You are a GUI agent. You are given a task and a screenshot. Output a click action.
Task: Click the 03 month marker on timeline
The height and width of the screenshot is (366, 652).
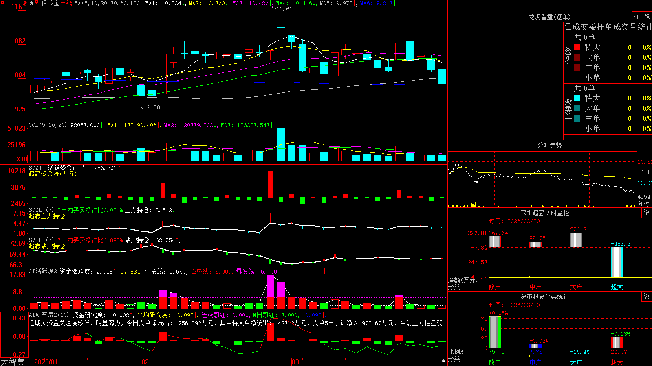click(x=295, y=362)
